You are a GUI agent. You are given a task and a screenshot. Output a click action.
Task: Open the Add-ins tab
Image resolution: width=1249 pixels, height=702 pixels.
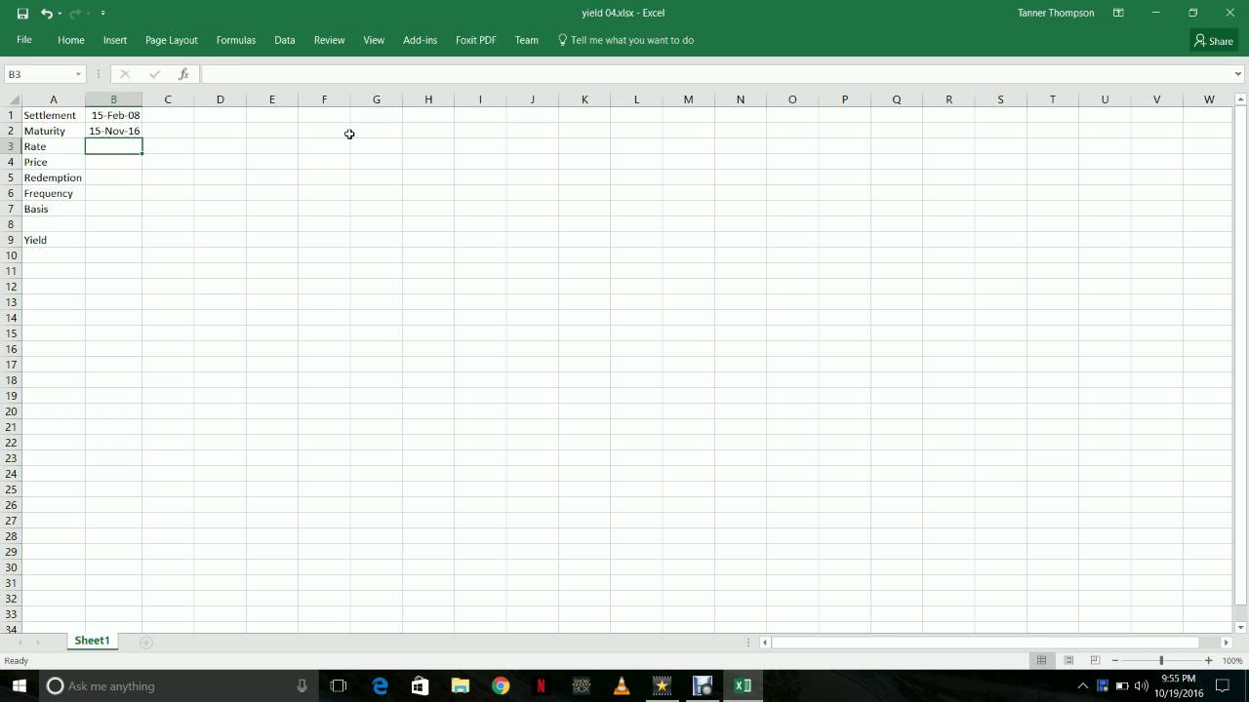click(x=420, y=40)
